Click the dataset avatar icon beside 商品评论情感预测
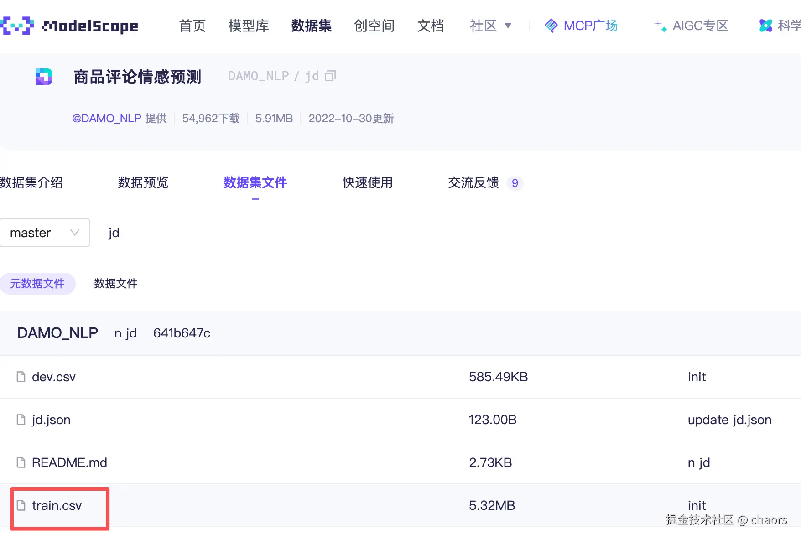 (44, 77)
